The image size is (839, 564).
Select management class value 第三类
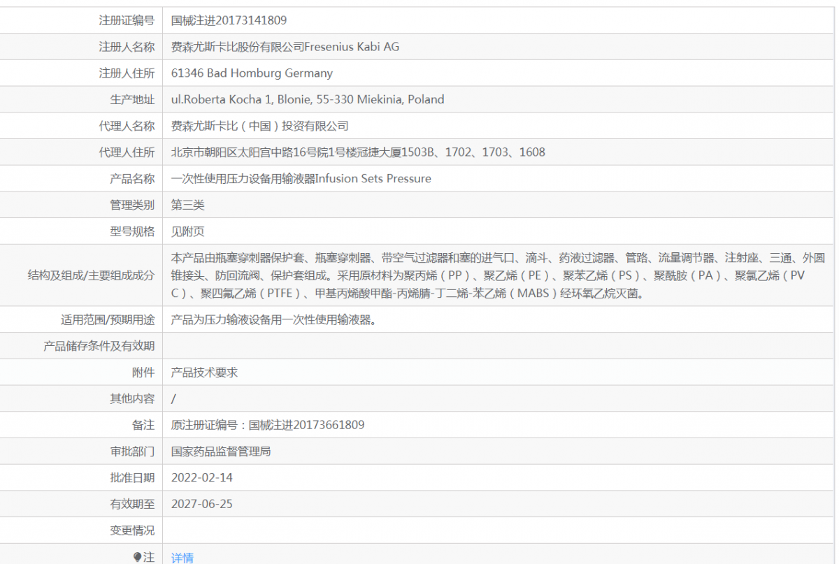point(188,205)
